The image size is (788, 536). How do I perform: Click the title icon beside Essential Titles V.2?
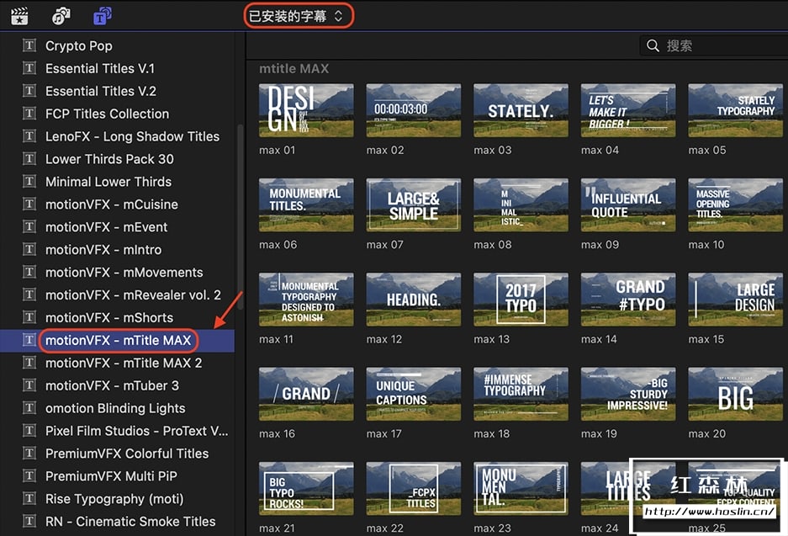[29, 91]
